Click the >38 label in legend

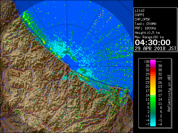tap(147, 62)
